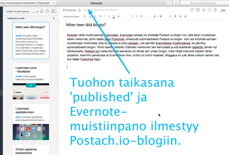Attach a file with the paperclip icon

(x=180, y=16)
